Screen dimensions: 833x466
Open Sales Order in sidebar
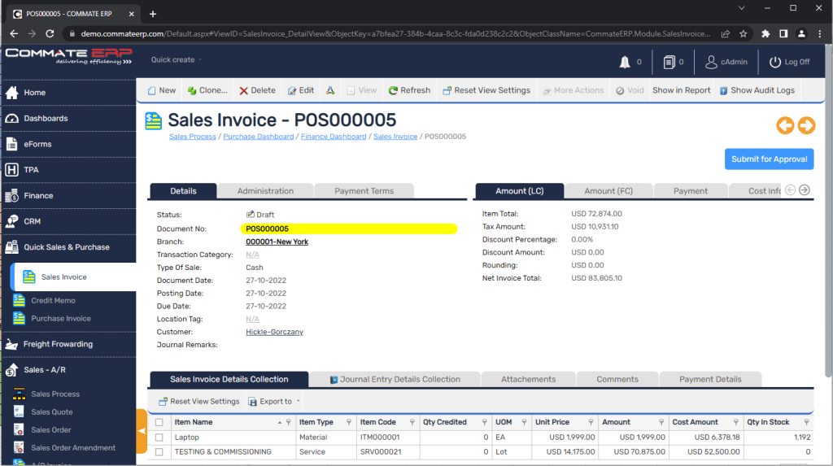pyautogui.click(x=50, y=430)
